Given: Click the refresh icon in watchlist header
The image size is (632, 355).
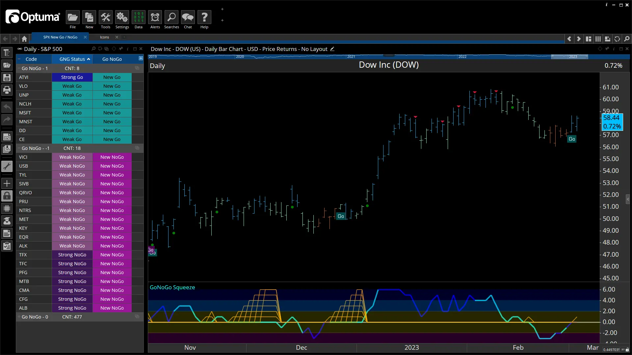Looking at the screenshot, I should (x=100, y=49).
